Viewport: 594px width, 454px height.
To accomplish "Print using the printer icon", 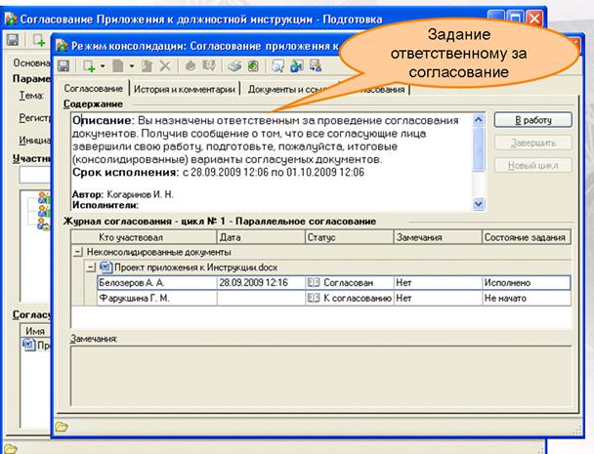I will (x=234, y=66).
